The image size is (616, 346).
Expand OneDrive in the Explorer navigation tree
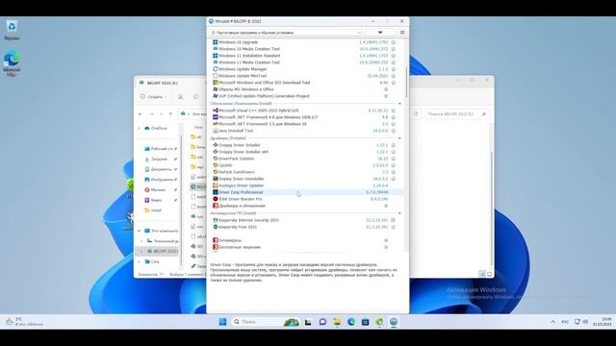139,128
